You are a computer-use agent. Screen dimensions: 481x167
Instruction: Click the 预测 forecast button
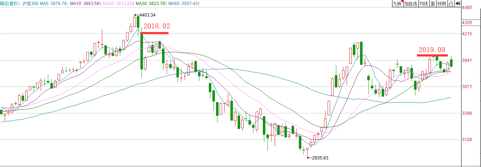click(442, 4)
